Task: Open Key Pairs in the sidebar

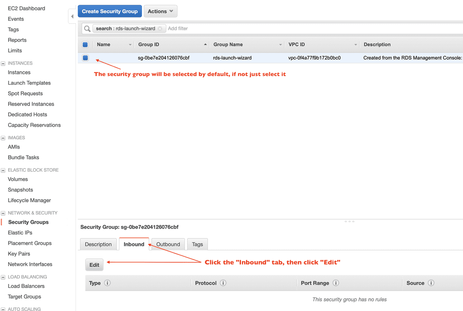Action: point(19,254)
